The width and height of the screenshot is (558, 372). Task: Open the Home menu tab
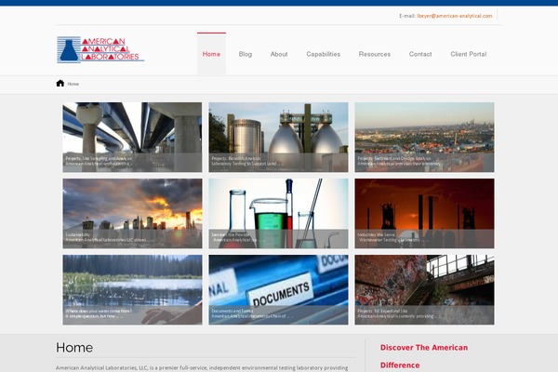pyautogui.click(x=211, y=54)
